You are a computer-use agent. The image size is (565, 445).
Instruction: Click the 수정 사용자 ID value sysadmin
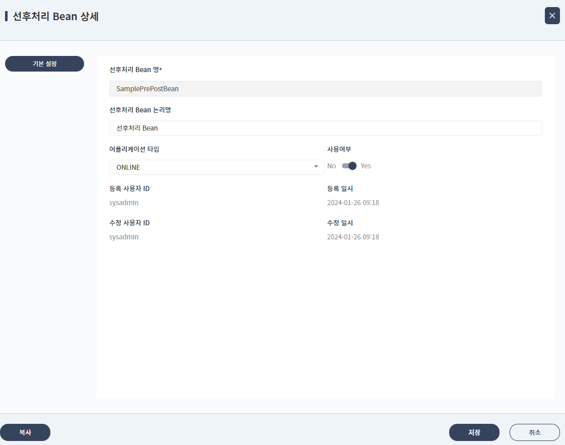tap(123, 236)
